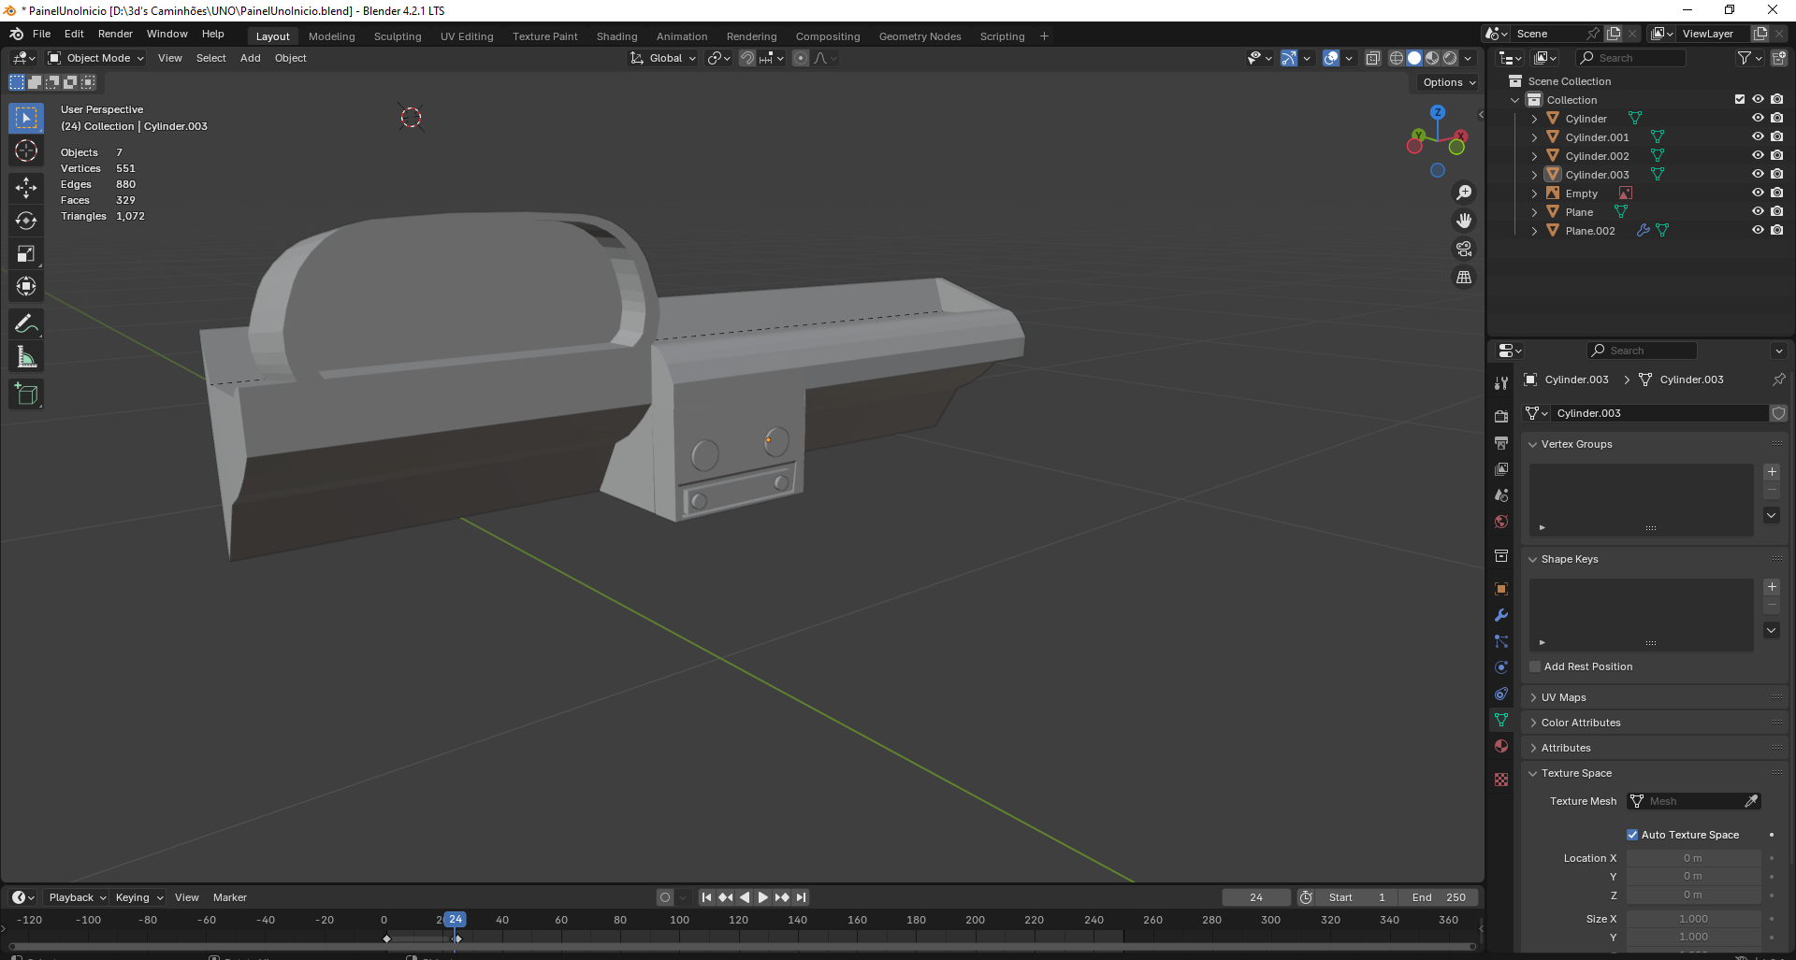Image resolution: width=1796 pixels, height=960 pixels.
Task: Open the Material properties tab
Action: [x=1501, y=746]
